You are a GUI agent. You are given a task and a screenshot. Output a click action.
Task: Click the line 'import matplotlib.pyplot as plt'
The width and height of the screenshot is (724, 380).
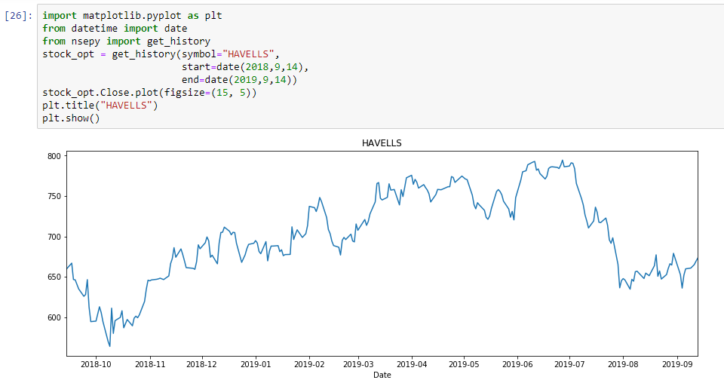point(132,16)
